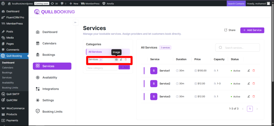This screenshot has height=126, width=274.
Task: Edit Service1 using its pencil icon
Action: (x=249, y=71)
